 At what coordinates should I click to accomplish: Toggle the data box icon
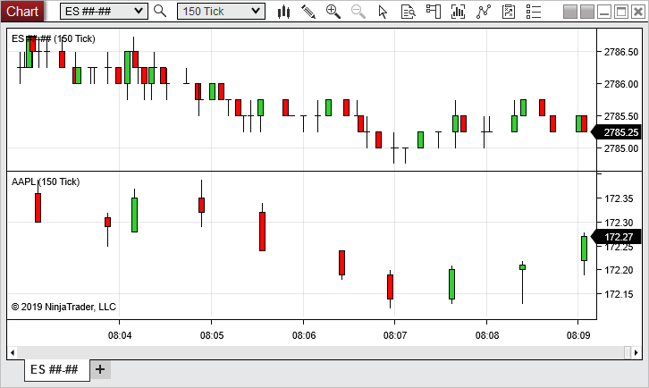coord(509,12)
